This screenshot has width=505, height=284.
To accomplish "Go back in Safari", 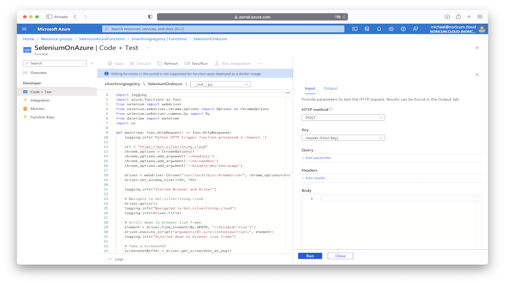I will [75, 17].
